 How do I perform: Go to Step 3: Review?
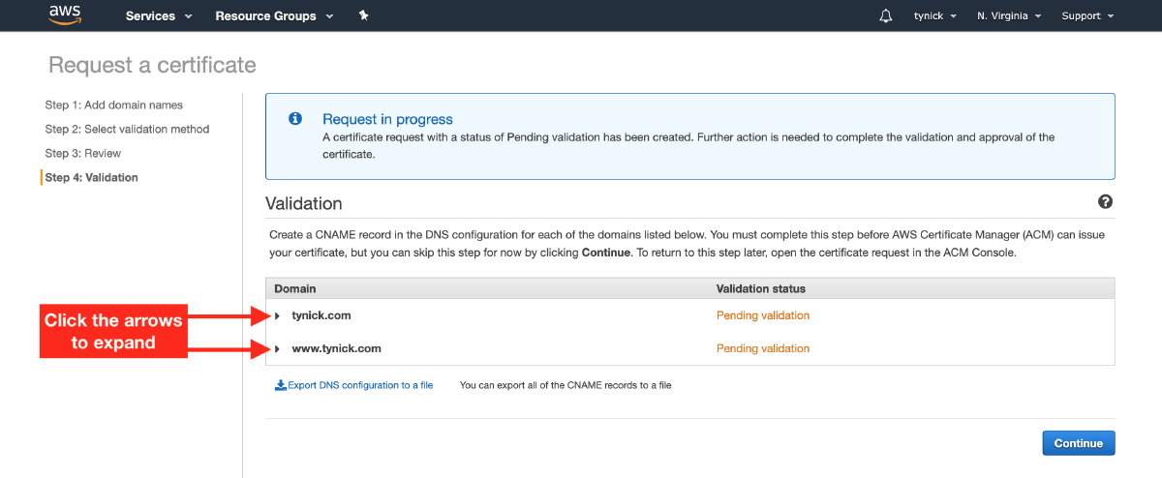(82, 153)
